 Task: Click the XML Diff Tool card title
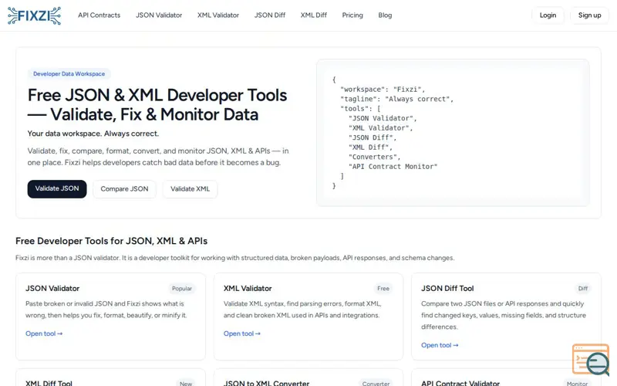[49, 383]
